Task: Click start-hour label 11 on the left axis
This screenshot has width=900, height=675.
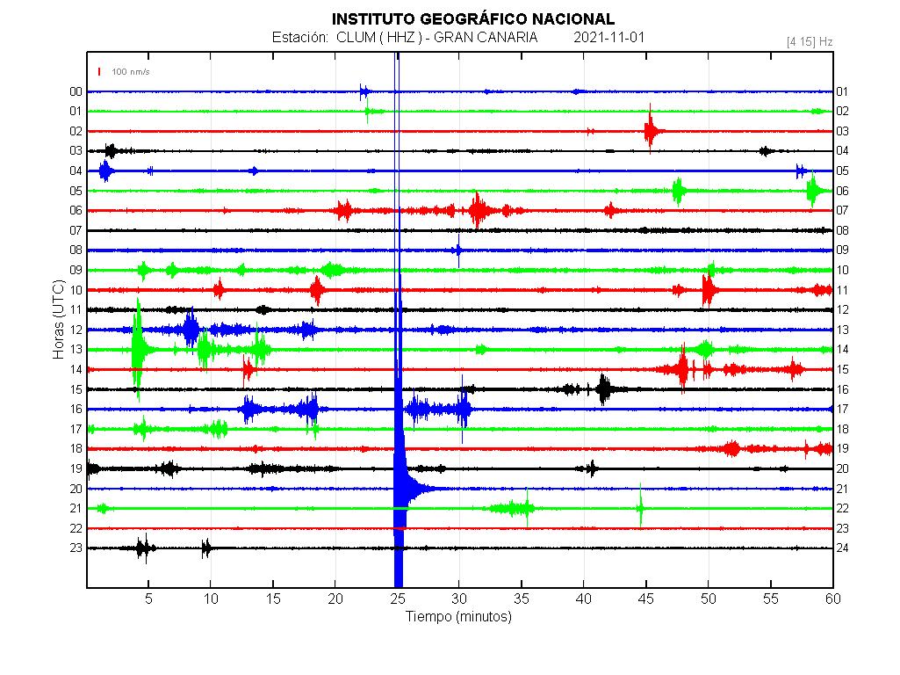Action: (76, 310)
